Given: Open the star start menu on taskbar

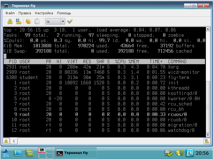Looking at the screenshot, I should (x=6, y=153).
